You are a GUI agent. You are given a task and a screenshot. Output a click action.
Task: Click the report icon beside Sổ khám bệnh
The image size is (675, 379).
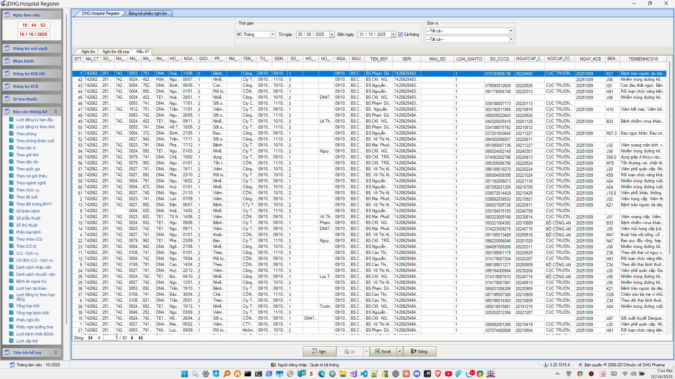point(12,211)
